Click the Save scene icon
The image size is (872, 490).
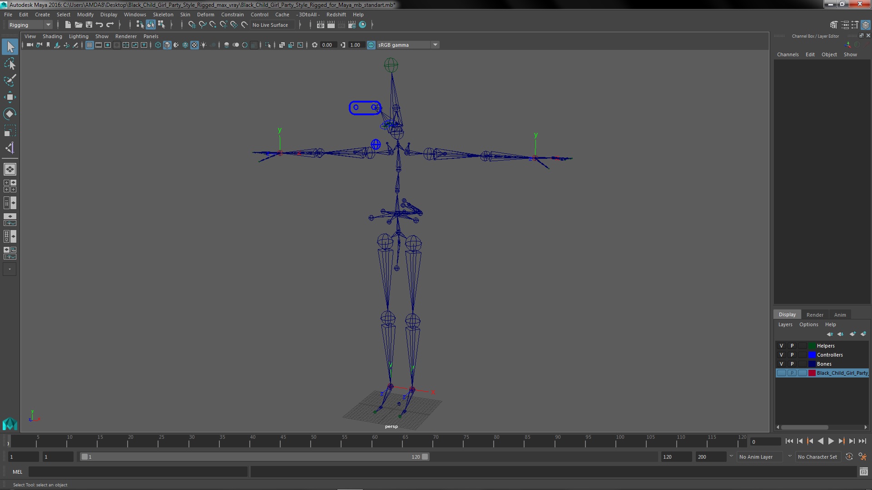89,25
